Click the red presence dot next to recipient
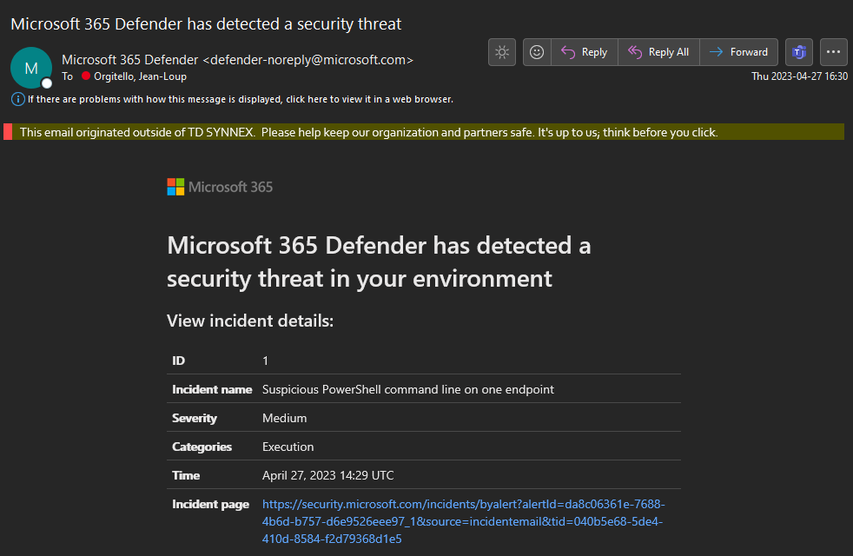This screenshot has height=556, width=853. point(86,76)
